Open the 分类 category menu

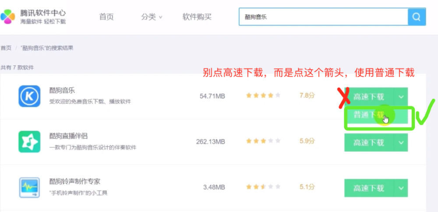point(152,17)
